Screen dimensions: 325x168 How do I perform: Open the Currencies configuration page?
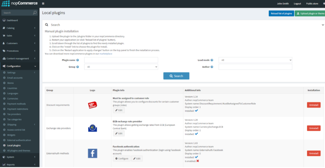12,99
